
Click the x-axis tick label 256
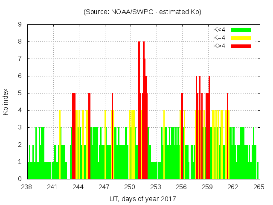(x=181, y=187)
